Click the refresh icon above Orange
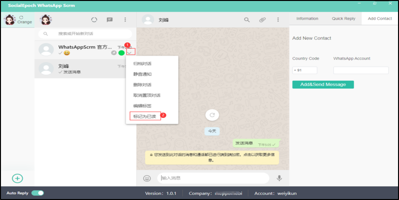The height and width of the screenshot is (200, 399). 22,17
